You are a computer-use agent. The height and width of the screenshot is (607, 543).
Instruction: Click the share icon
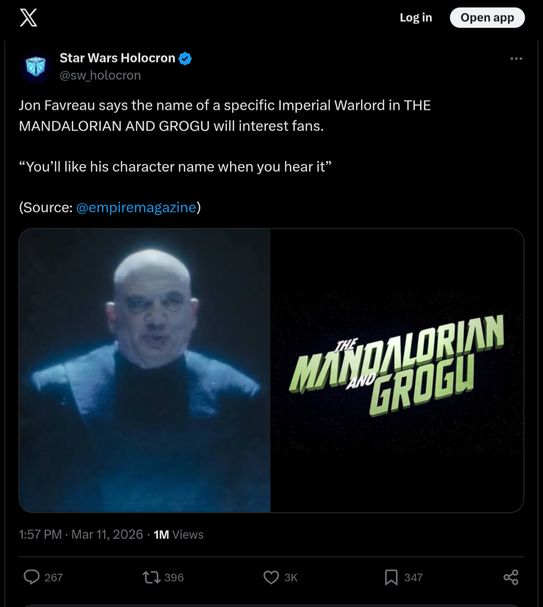pos(511,577)
